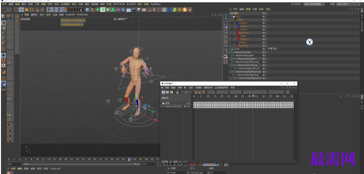This screenshot has width=364, height=174.
Task: Click Render View clapperboard icon
Action: click(71, 10)
